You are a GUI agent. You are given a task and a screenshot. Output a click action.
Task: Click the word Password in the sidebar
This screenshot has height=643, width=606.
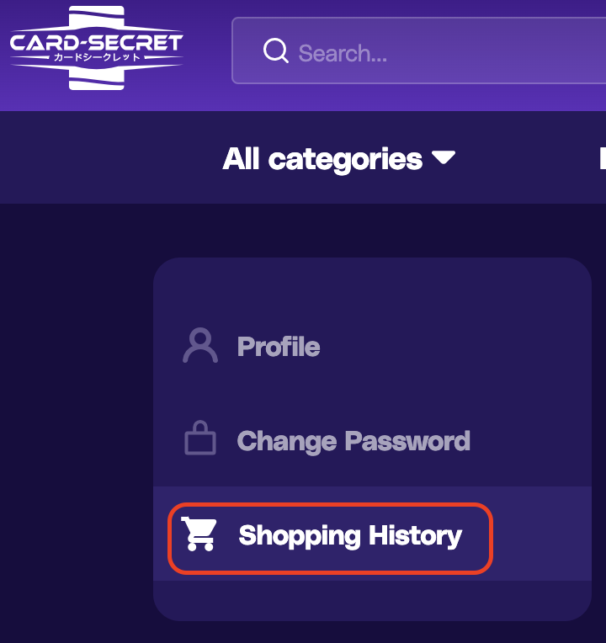pos(408,441)
